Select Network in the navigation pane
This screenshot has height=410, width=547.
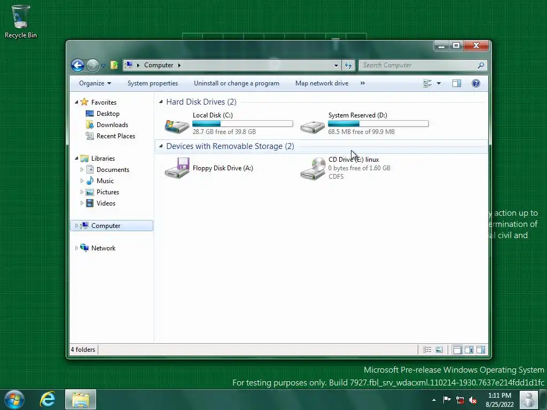tap(98, 248)
